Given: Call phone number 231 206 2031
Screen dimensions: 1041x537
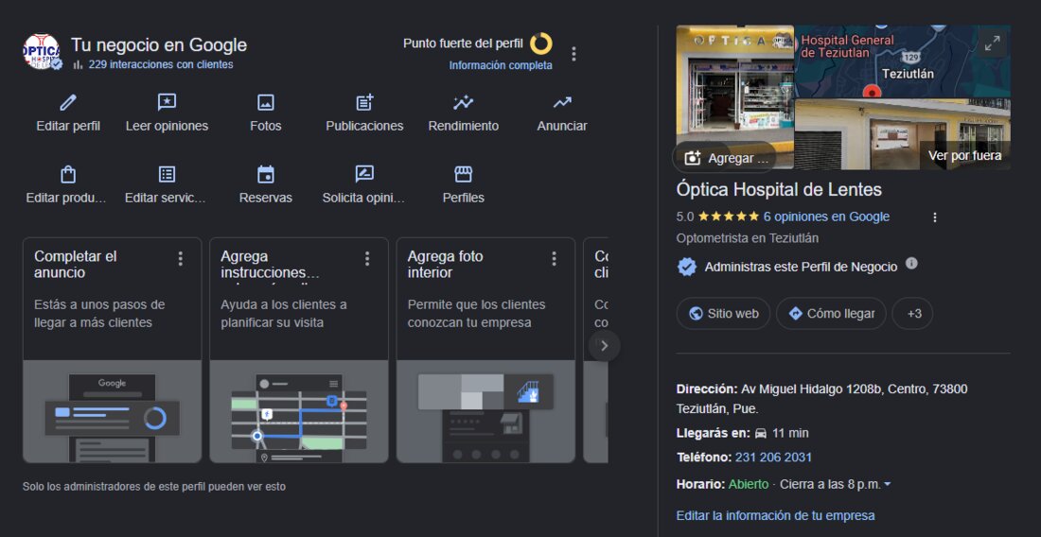Looking at the screenshot, I should pyautogui.click(x=773, y=458).
